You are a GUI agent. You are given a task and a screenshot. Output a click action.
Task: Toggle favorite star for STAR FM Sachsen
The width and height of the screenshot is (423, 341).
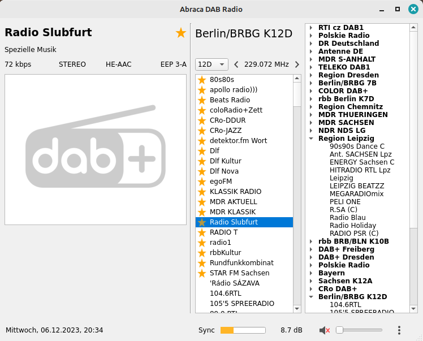tap(202, 273)
